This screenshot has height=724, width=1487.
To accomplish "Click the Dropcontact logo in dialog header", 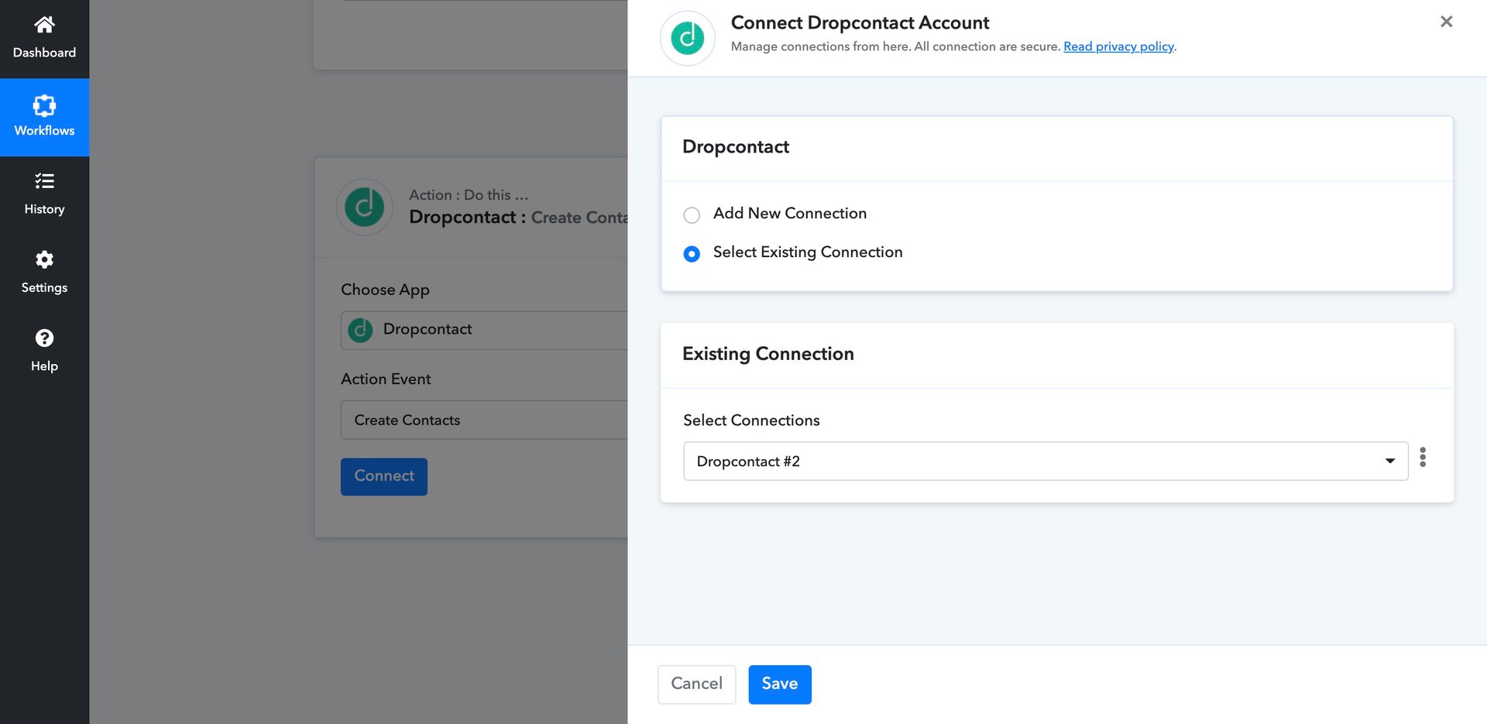I will [x=687, y=38].
